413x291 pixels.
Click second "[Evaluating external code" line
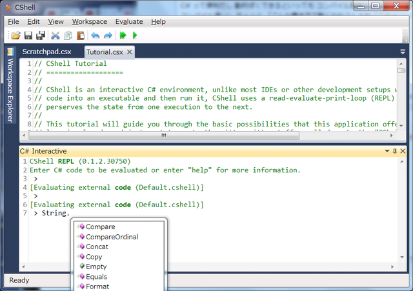[117, 205]
